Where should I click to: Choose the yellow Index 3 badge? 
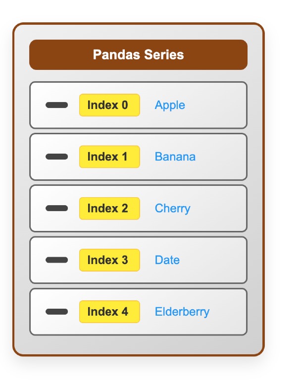[x=109, y=260]
